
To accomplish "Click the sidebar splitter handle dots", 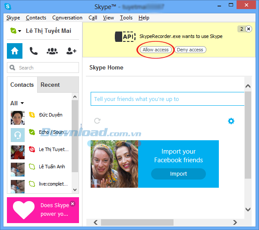I will tap(81, 126).
